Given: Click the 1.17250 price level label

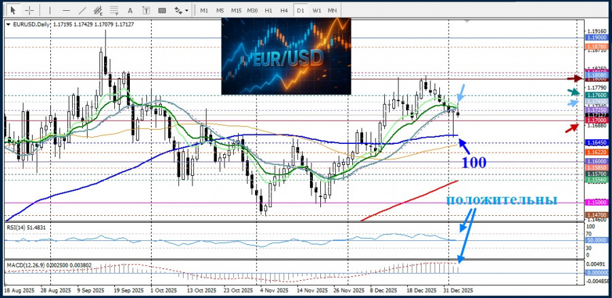Looking at the screenshot, I should pos(597,111).
